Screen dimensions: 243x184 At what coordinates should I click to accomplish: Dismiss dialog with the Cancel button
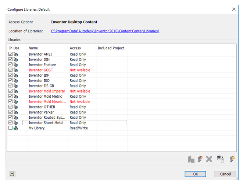[225, 174]
